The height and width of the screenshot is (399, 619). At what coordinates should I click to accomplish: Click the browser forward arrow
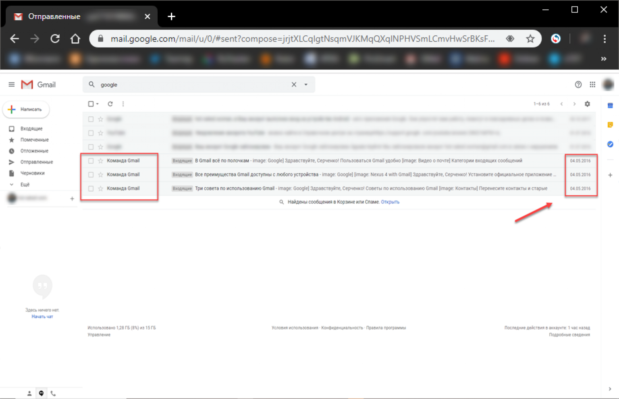(35, 39)
